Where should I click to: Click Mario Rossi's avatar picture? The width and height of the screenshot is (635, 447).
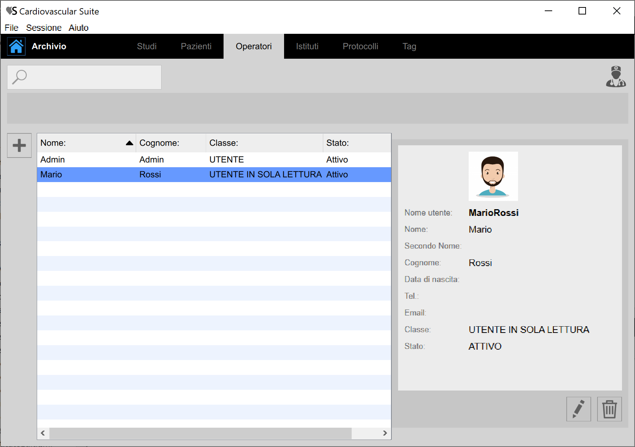(x=493, y=176)
